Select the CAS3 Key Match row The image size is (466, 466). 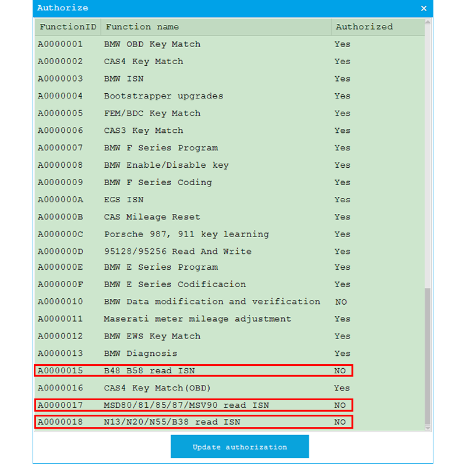[230, 130]
